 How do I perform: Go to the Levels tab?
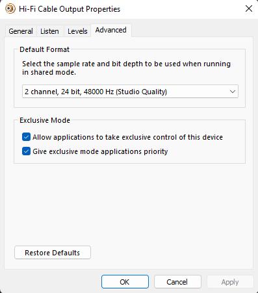pos(77,31)
